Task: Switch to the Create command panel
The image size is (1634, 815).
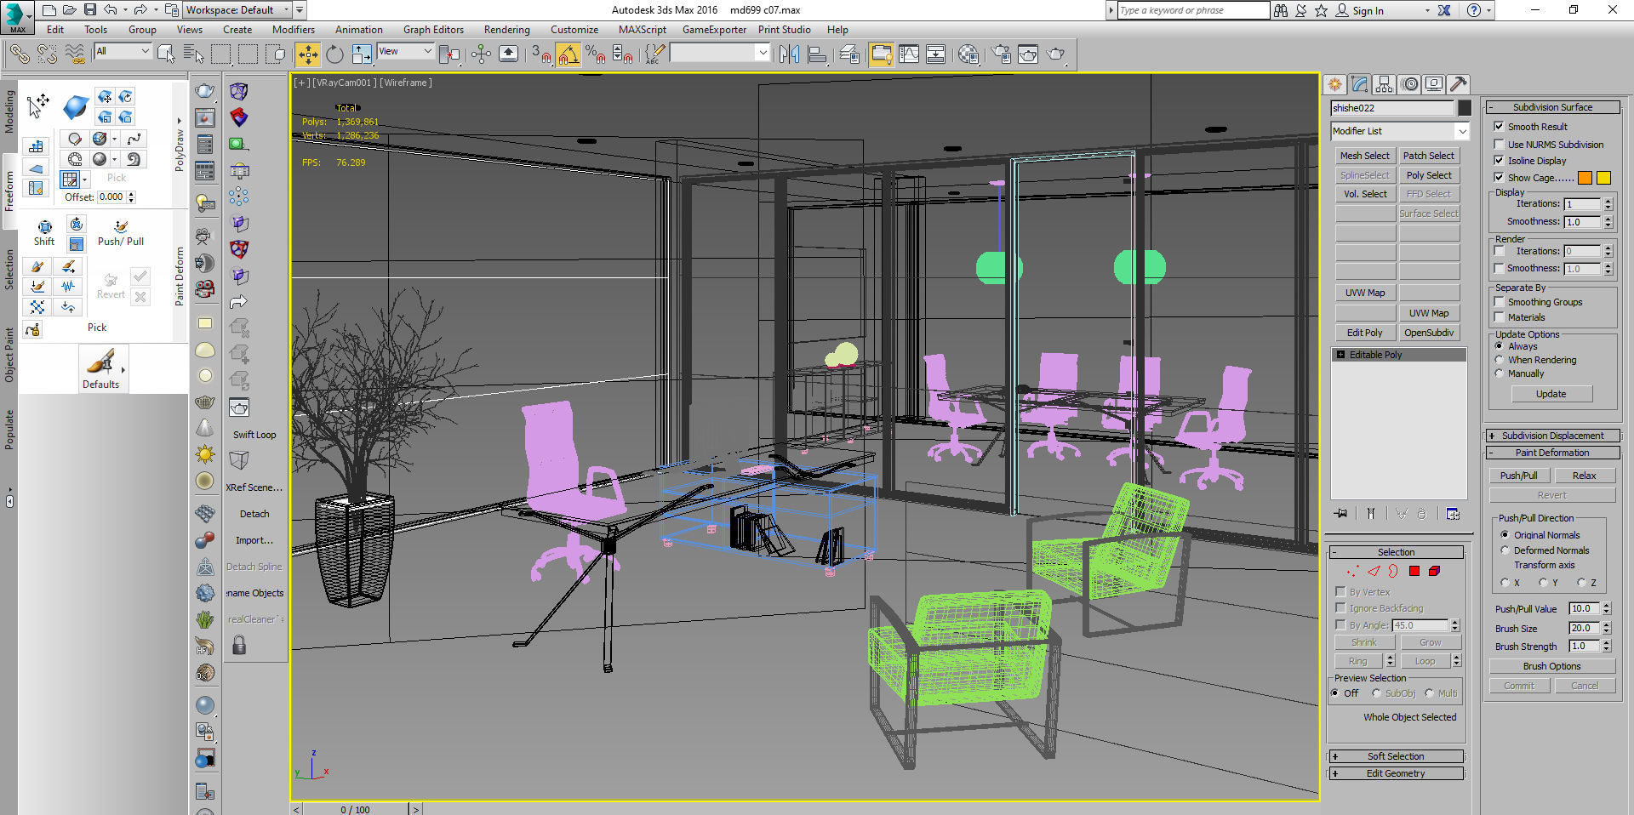Action: pyautogui.click(x=1334, y=84)
